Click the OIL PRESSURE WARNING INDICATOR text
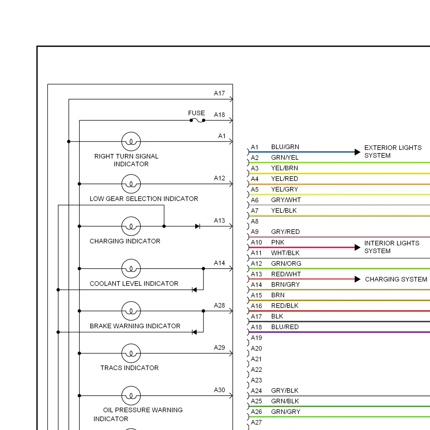The image size is (430, 430). pyautogui.click(x=138, y=414)
